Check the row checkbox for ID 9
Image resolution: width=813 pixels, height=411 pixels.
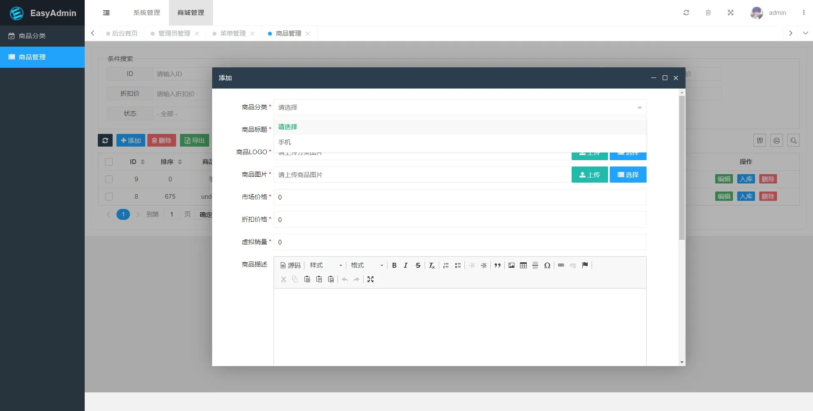click(109, 179)
